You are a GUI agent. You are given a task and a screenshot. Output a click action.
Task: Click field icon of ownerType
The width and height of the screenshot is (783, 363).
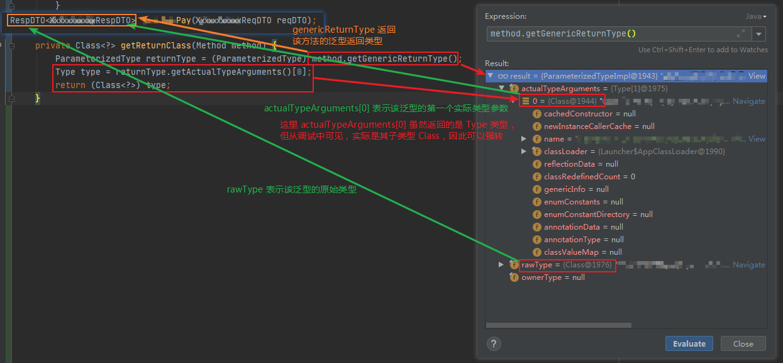pyautogui.click(x=514, y=277)
